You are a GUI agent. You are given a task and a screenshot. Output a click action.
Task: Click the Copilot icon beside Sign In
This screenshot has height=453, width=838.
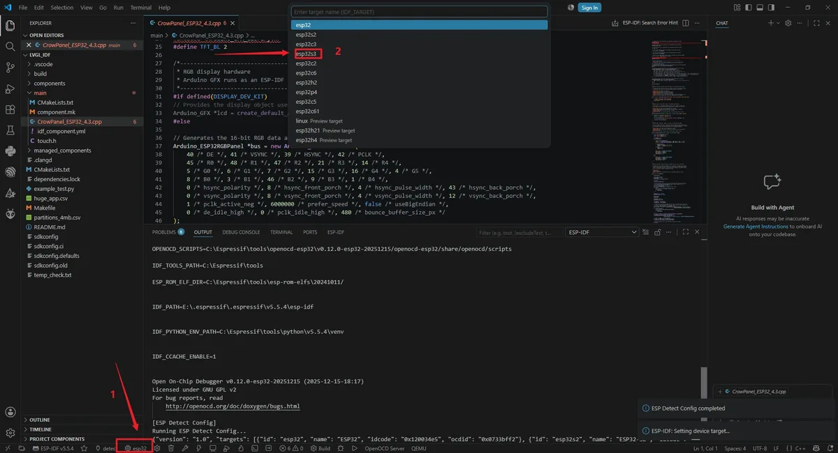click(x=571, y=8)
